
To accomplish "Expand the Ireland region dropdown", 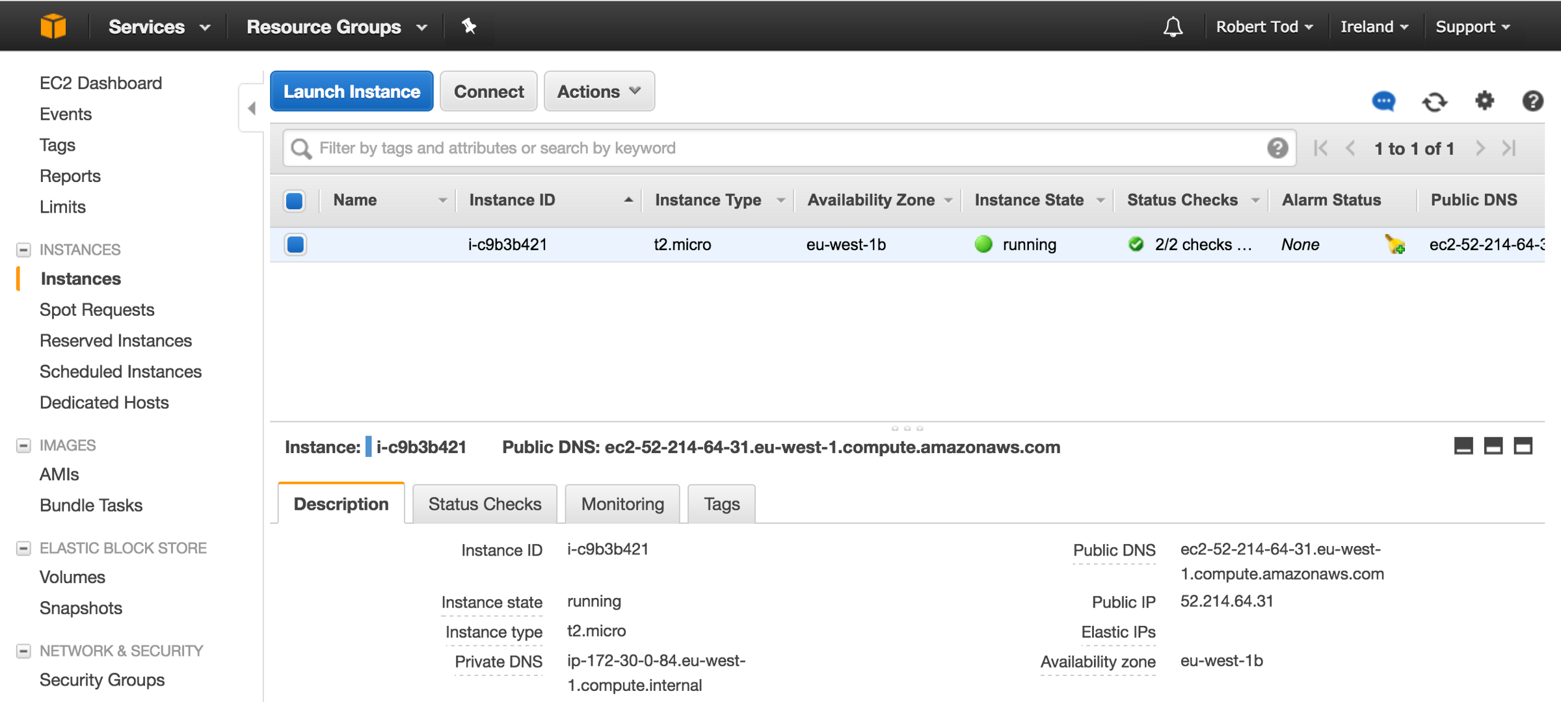I will [1374, 27].
